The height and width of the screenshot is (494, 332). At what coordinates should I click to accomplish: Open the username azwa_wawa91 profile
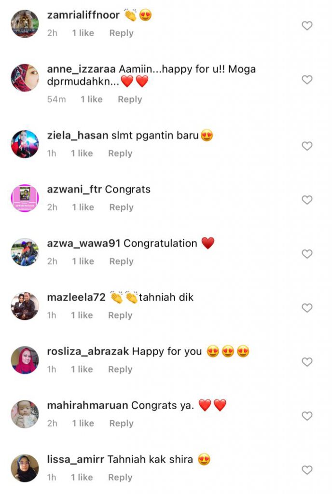pos(84,244)
